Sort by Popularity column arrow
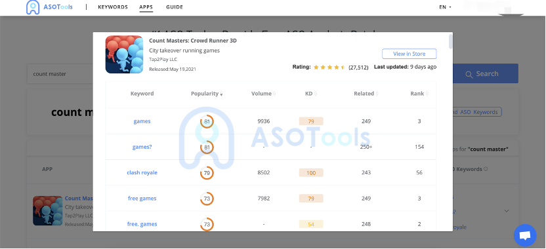 click(221, 94)
